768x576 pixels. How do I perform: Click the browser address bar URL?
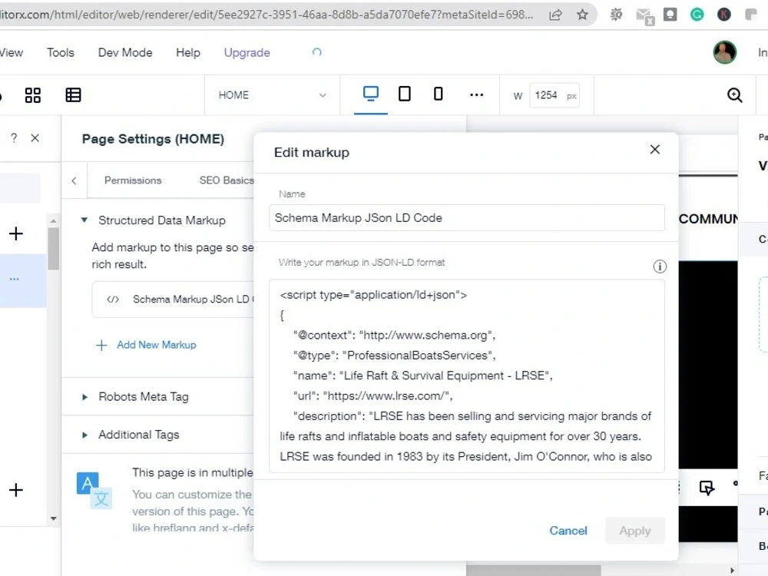pos(267,15)
